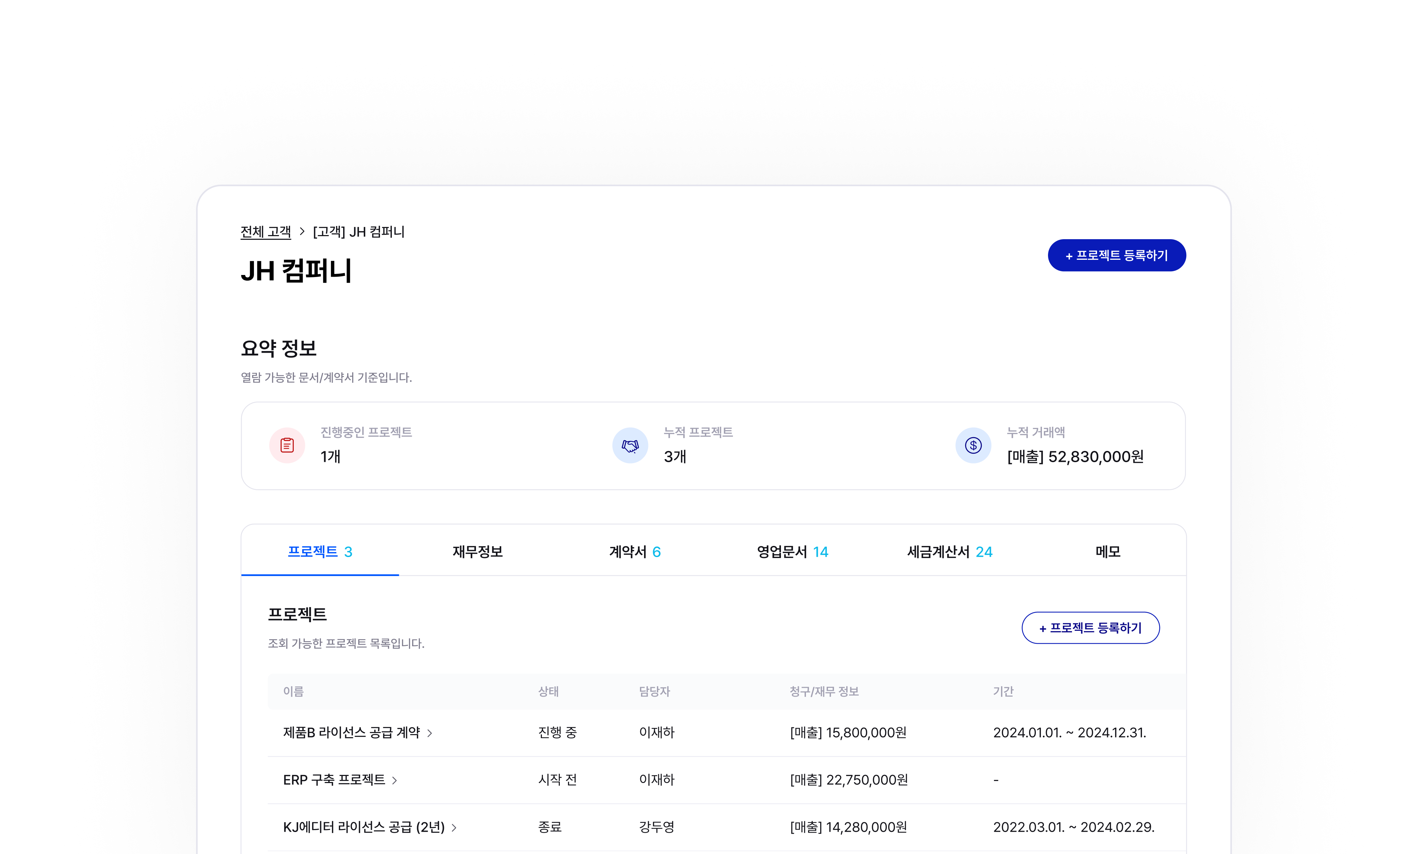Click the 청구/재무 정보 column header
This screenshot has width=1428, height=854.
824,691
